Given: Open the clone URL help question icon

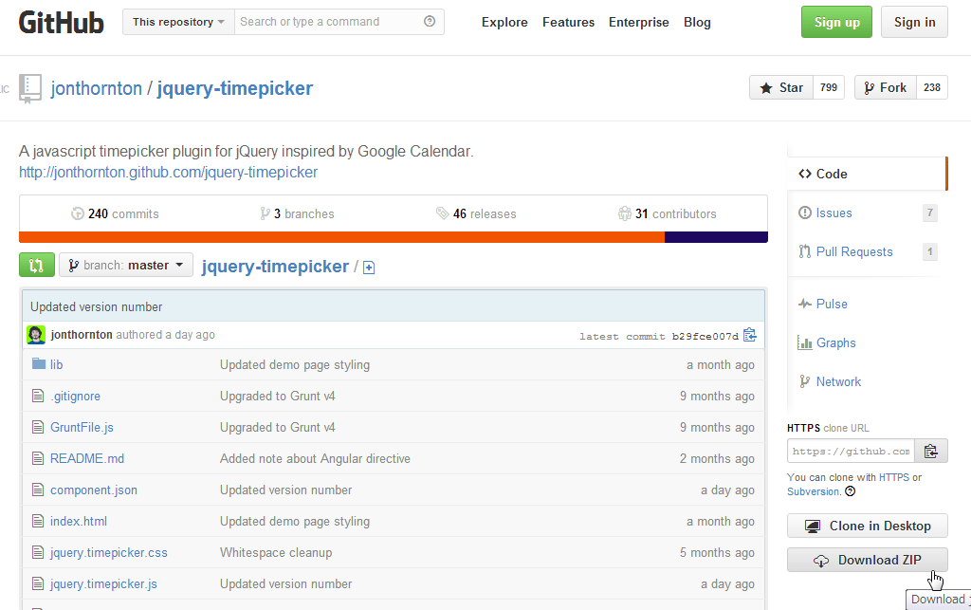Looking at the screenshot, I should (x=851, y=491).
